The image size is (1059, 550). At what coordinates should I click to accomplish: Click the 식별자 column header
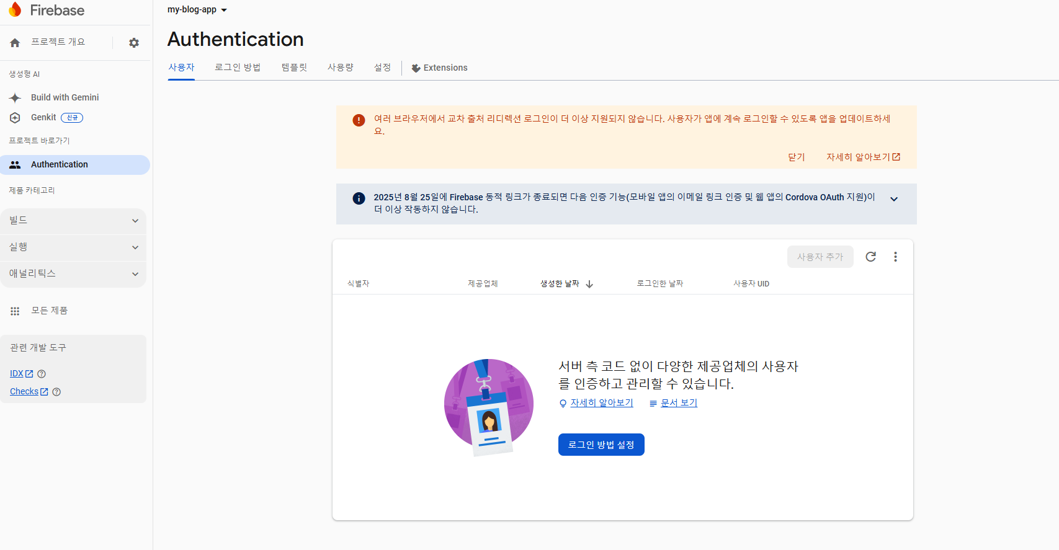(x=358, y=284)
